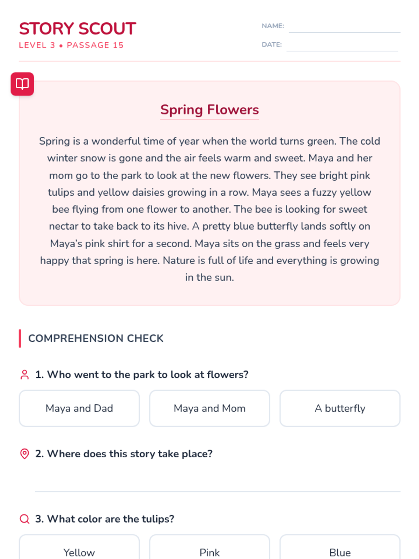Click the COMPREHENSION CHECK section heading
This screenshot has width=419, height=559.
(96, 338)
